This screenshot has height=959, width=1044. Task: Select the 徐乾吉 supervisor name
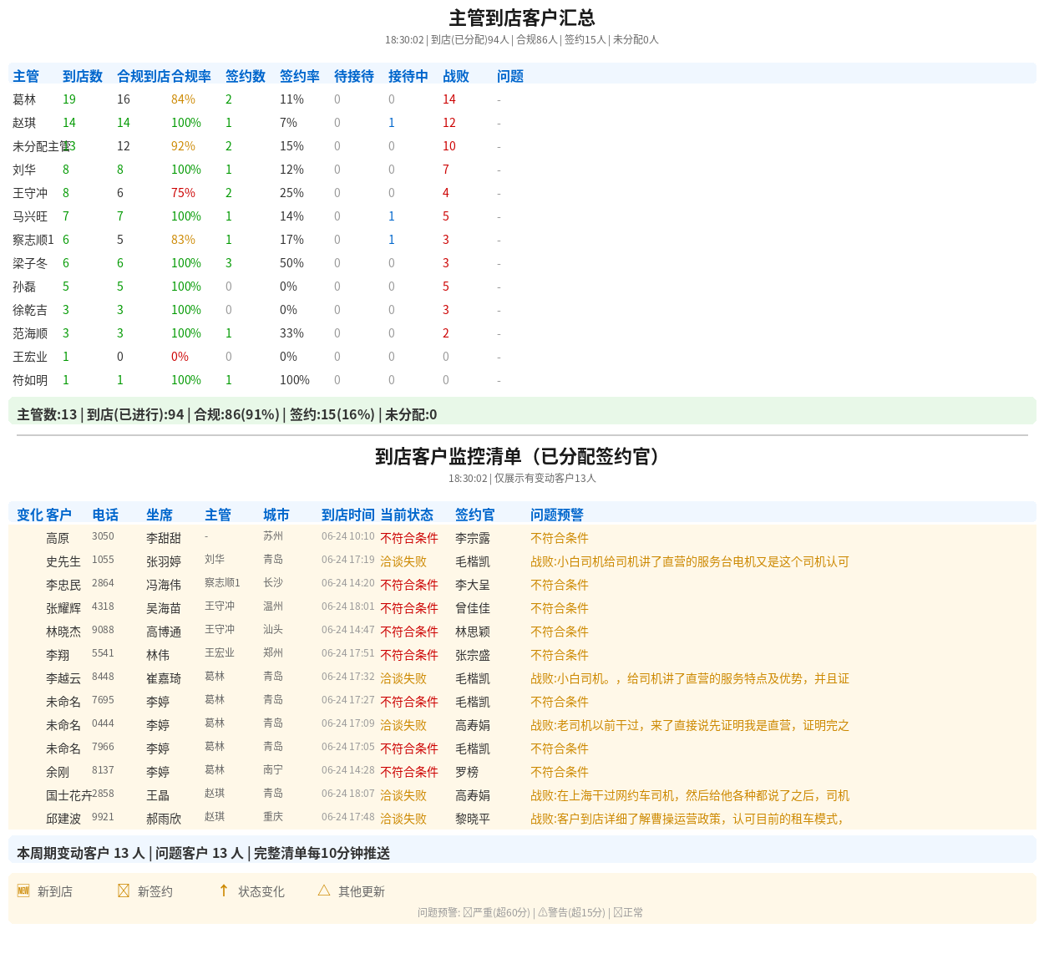coord(30,310)
